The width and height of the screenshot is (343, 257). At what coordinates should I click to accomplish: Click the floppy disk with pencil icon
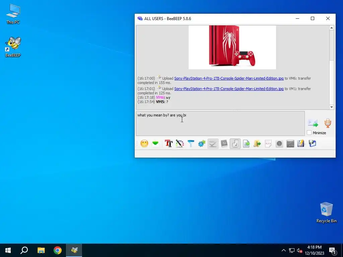(x=301, y=144)
